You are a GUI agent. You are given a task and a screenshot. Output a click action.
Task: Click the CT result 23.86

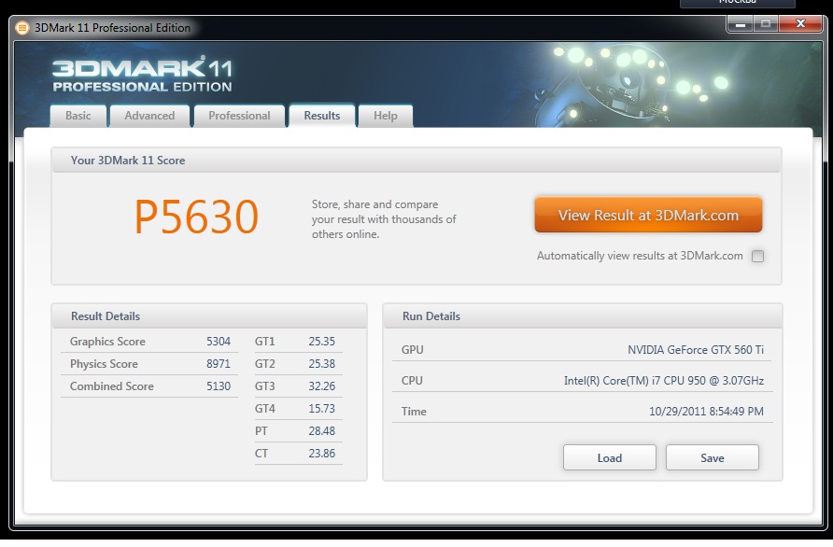click(x=322, y=453)
